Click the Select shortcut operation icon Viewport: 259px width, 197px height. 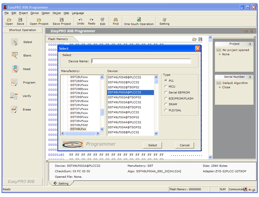click(x=15, y=42)
